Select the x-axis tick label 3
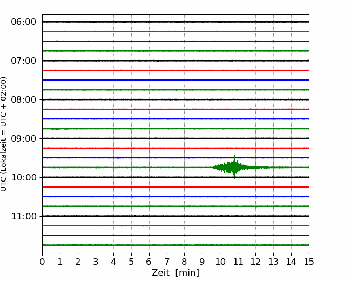Viewport: 351px width, 281px height. (96, 262)
